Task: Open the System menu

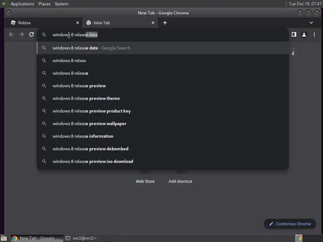Action: pyautogui.click(x=62, y=4)
